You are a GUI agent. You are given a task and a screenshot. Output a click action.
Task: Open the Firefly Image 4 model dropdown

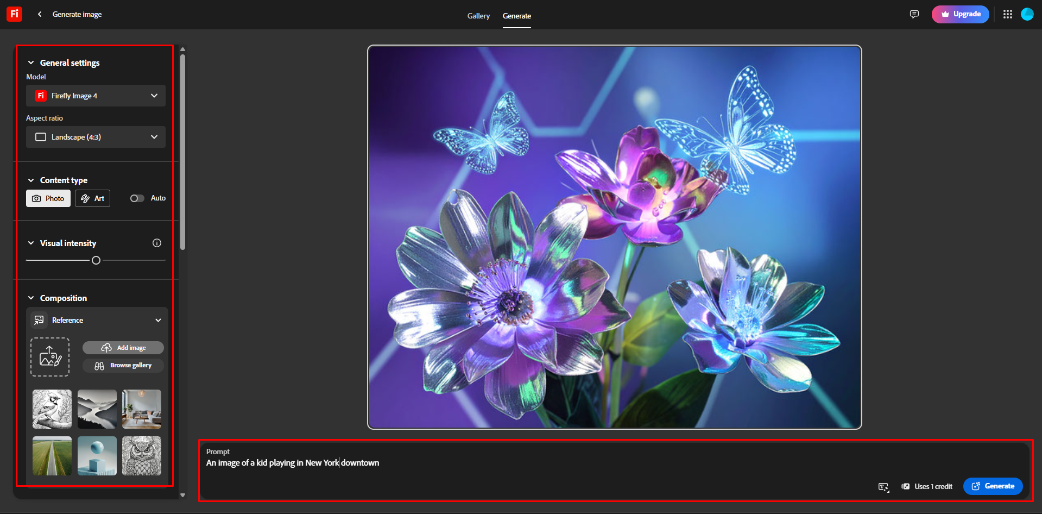(96, 96)
